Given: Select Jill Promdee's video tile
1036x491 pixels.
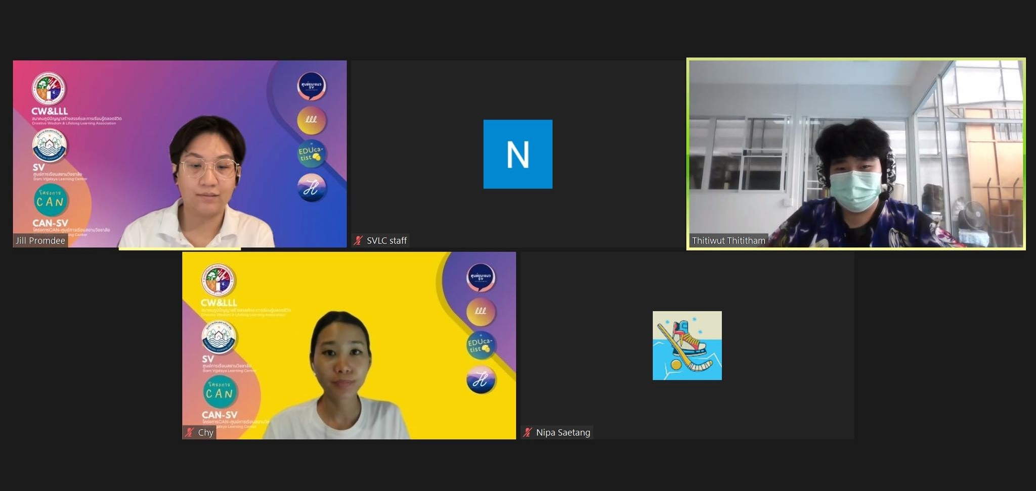Looking at the screenshot, I should click(x=180, y=154).
